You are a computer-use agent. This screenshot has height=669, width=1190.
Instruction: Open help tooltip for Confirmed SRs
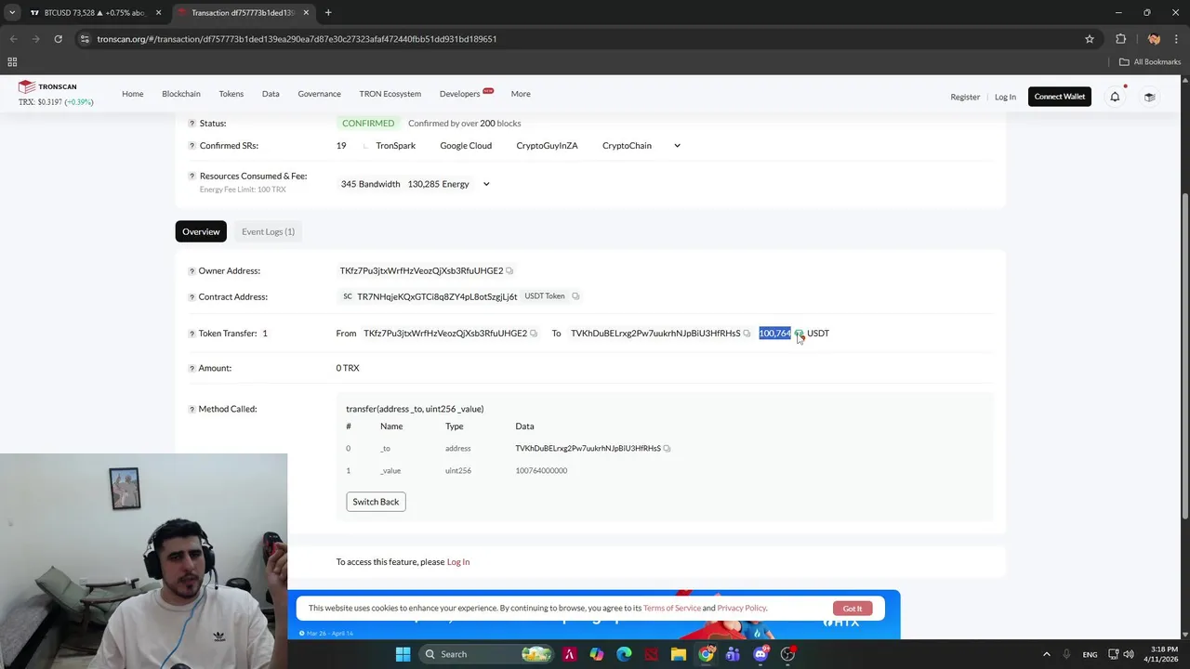point(192,146)
